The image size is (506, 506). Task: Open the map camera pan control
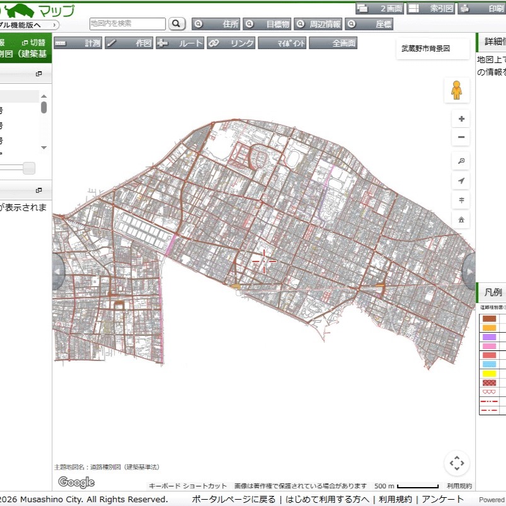pos(457,463)
